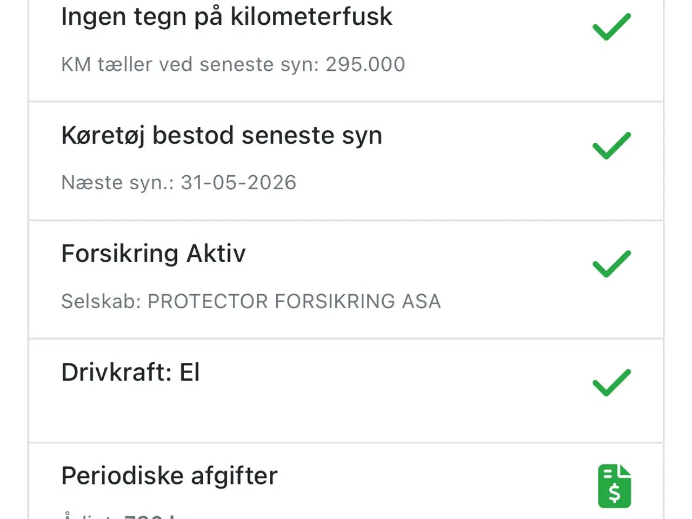Tap the checkmark next to Køretøj bestod seneste syn
The width and height of the screenshot is (692, 519).
(x=611, y=145)
